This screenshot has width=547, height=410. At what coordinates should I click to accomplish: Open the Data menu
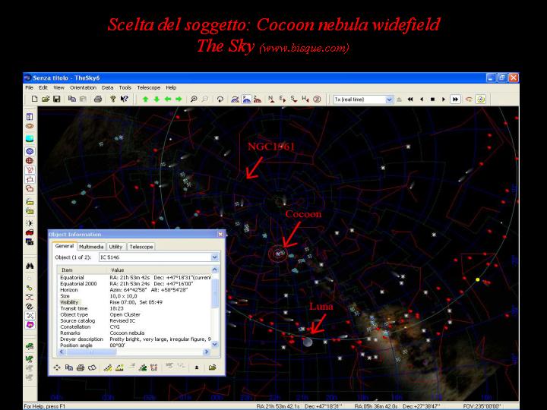pos(107,87)
